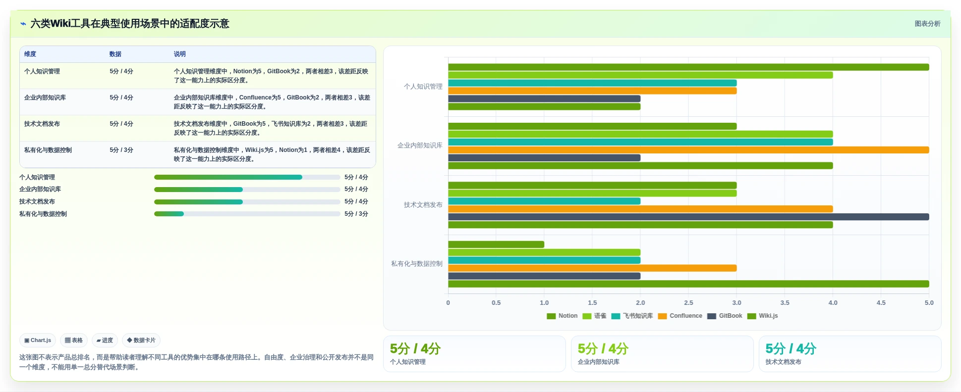Select the 数据卡片 tag chip
The image size is (961, 392).
(141, 341)
